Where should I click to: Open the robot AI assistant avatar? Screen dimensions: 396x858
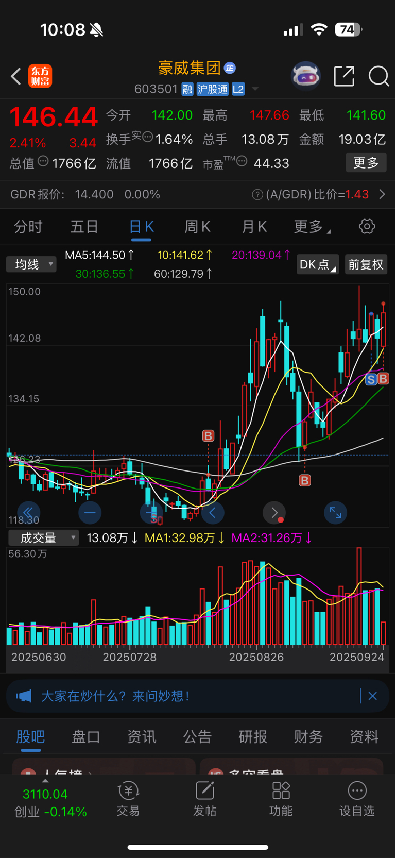[306, 76]
